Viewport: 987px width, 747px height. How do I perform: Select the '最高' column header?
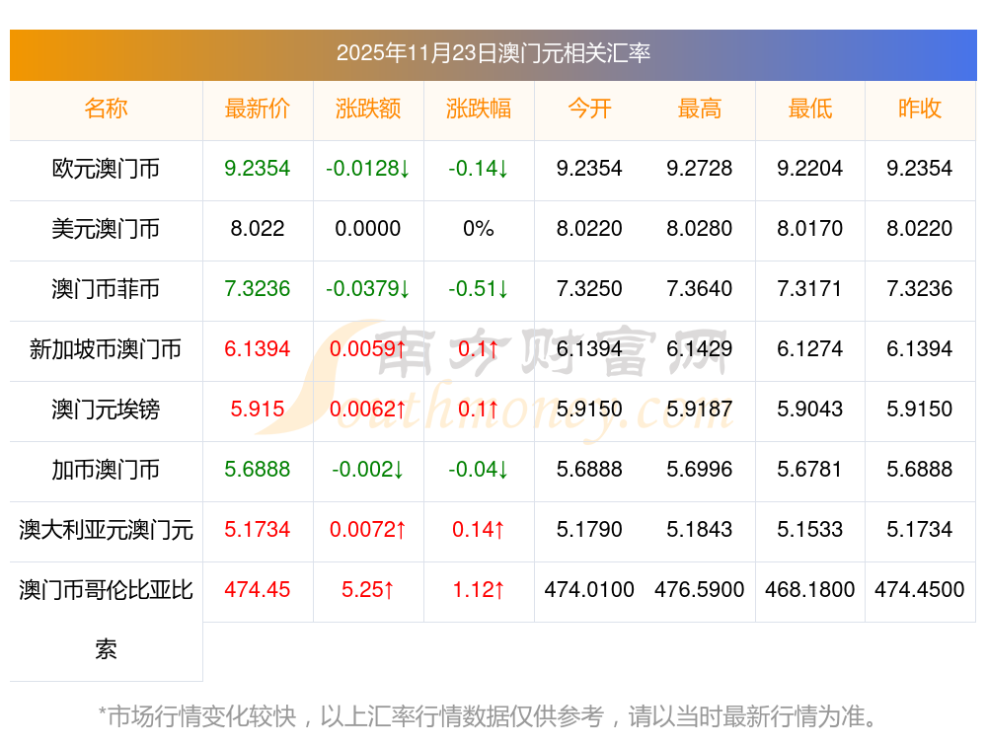[x=700, y=109]
